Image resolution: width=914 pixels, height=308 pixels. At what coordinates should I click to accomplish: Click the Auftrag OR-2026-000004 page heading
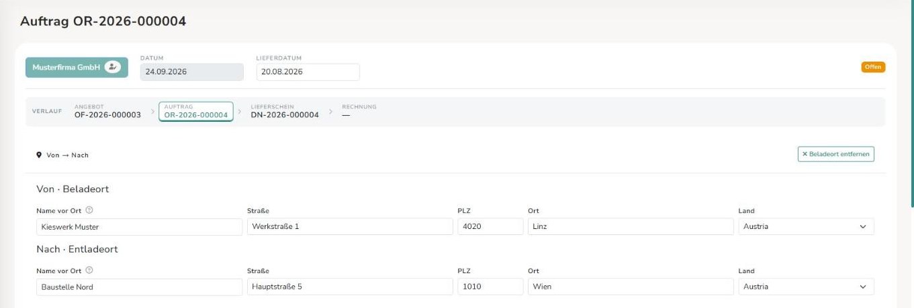(103, 21)
